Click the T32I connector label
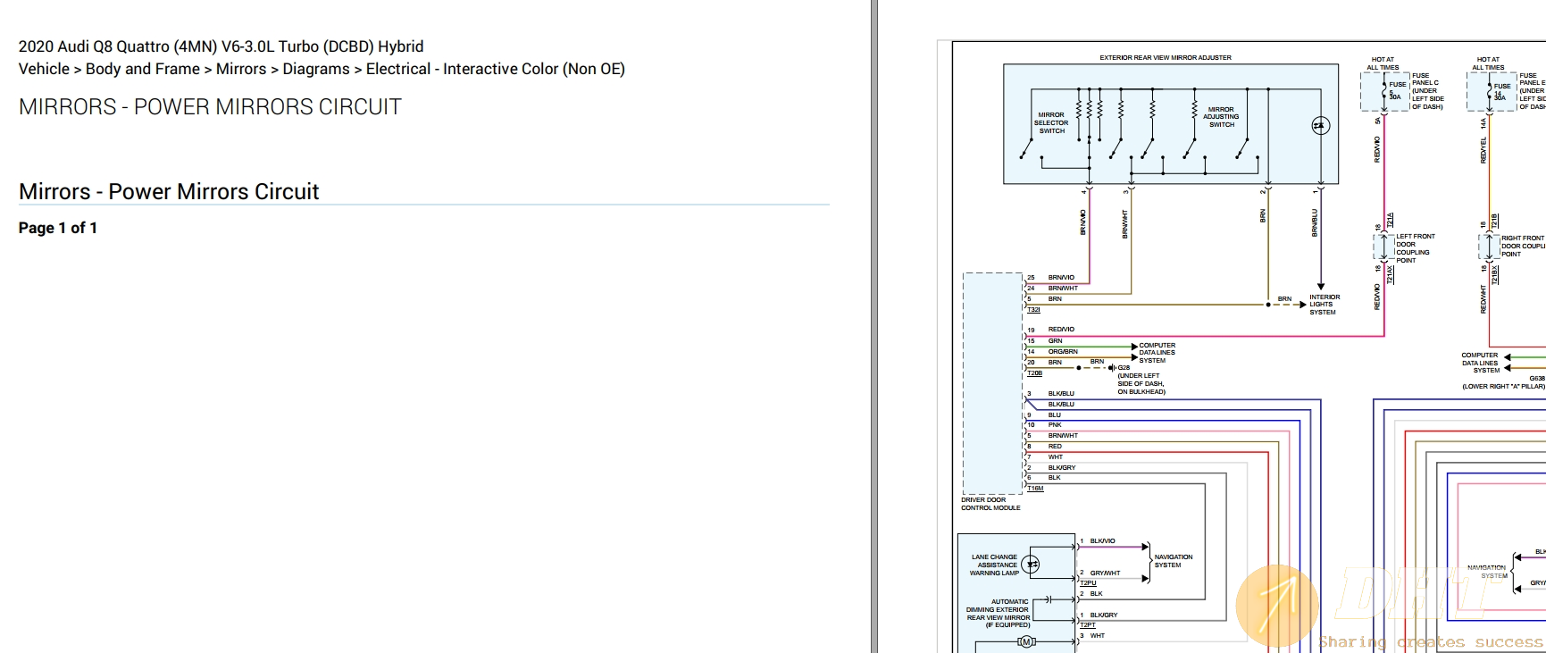This screenshot has height=653, width=1546. tap(1033, 310)
